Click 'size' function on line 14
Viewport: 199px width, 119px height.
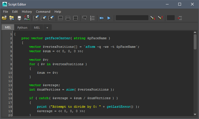[70, 89]
